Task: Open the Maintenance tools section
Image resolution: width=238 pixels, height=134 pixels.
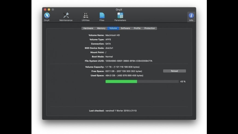Action: [x=66, y=16]
